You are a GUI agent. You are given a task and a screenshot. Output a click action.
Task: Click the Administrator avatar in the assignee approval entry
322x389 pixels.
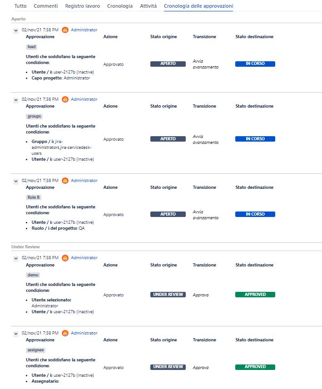pos(65,333)
